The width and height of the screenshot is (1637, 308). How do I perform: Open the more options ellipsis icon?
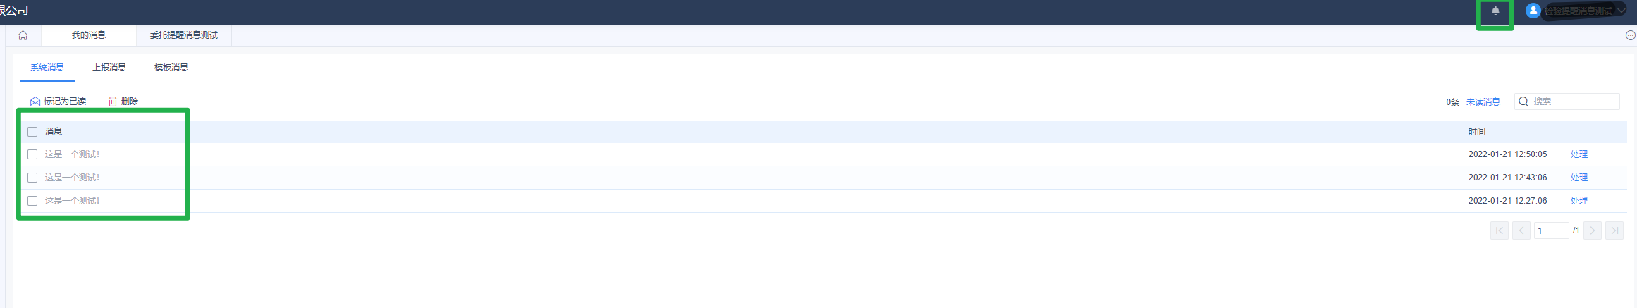[1630, 35]
